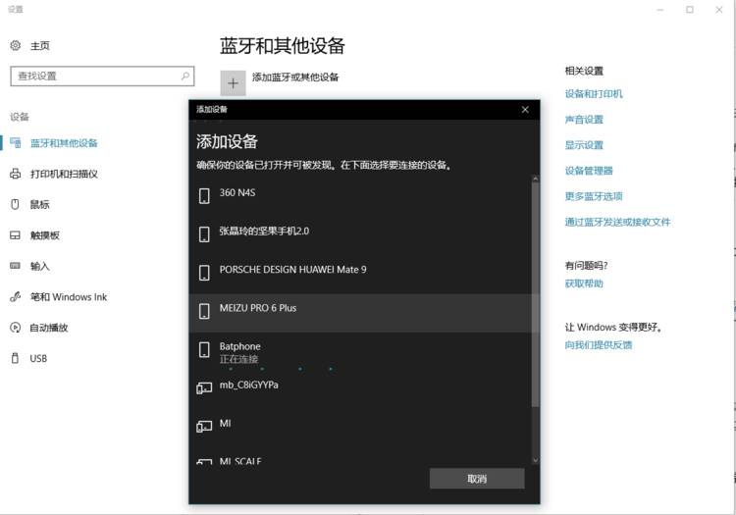Click the device icon next to MI

(204, 427)
